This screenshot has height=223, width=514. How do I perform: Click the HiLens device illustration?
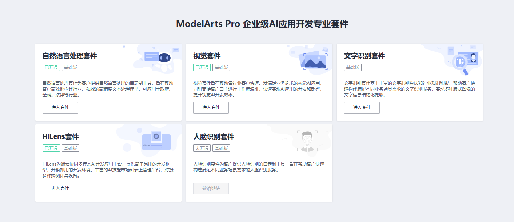[x=156, y=140]
